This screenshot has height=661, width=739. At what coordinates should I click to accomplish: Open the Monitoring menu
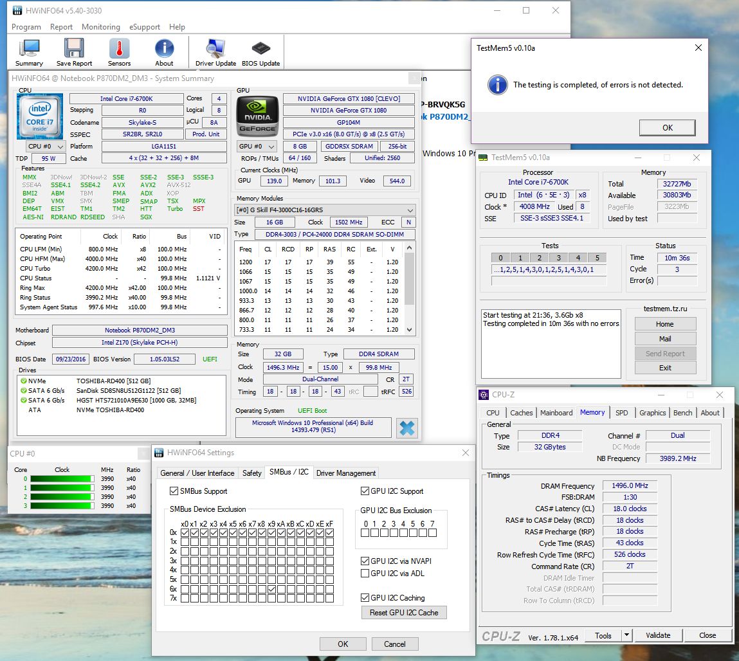click(x=101, y=27)
